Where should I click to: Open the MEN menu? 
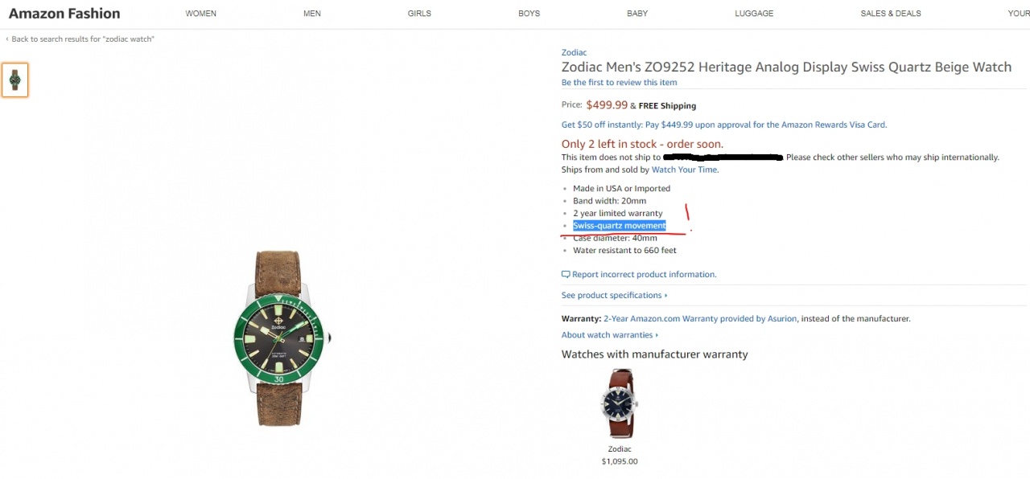[x=312, y=14]
